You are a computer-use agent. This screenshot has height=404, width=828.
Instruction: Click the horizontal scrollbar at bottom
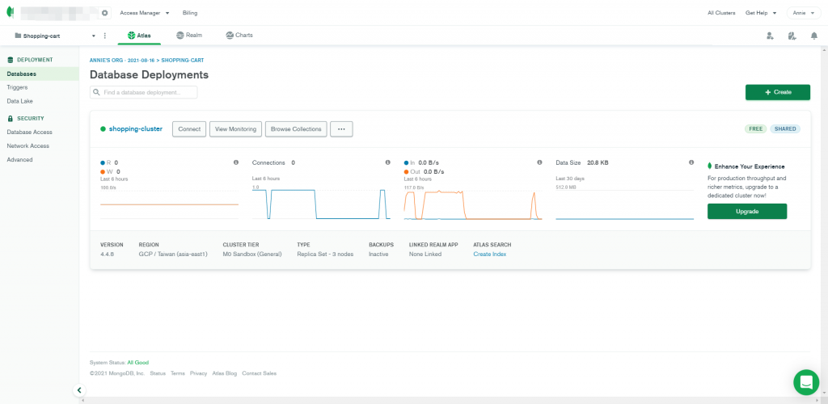pyautogui.click(x=451, y=401)
